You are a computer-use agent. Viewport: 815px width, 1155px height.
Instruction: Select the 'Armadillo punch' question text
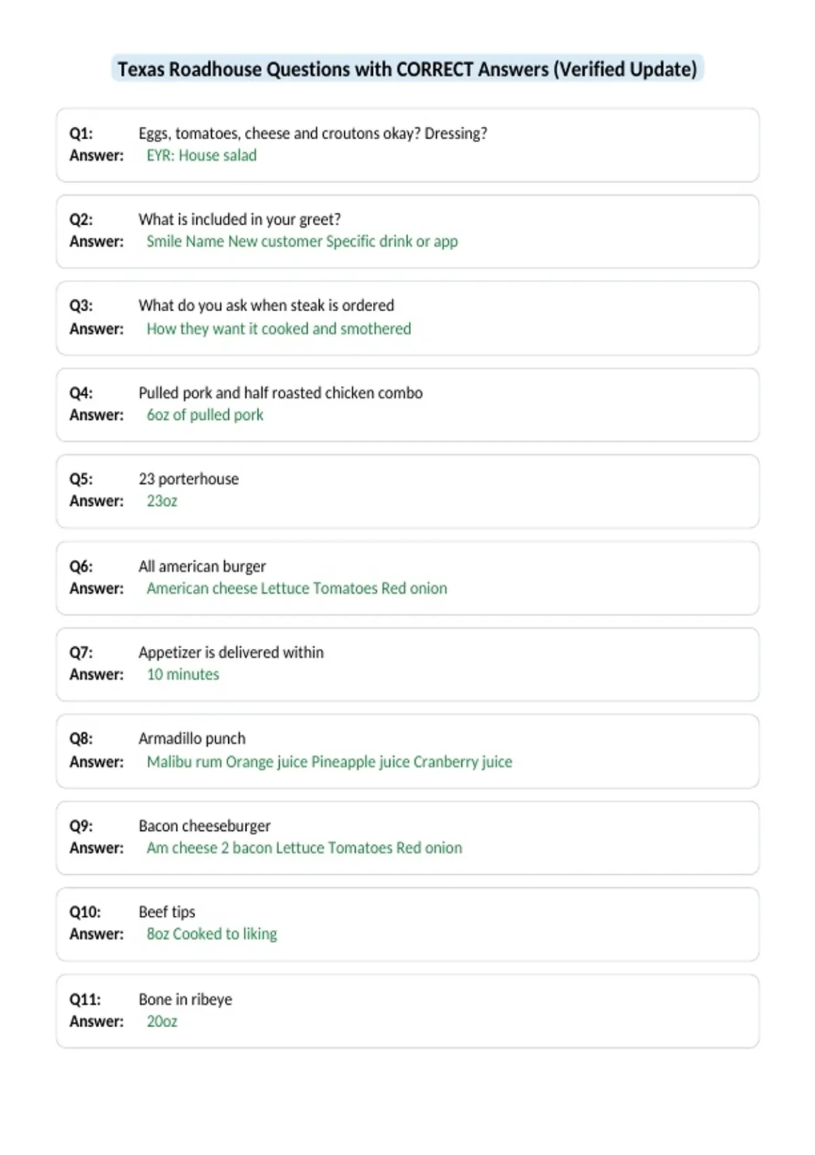(x=192, y=739)
